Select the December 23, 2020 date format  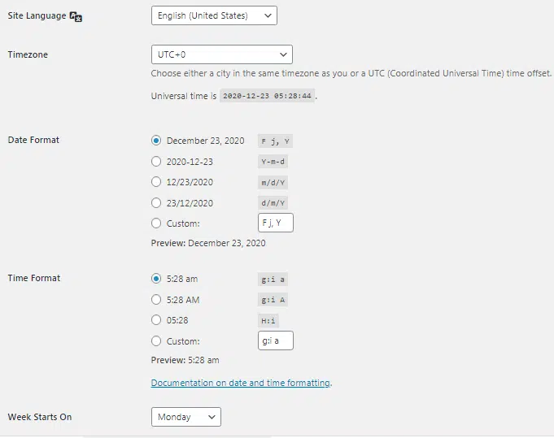(156, 141)
